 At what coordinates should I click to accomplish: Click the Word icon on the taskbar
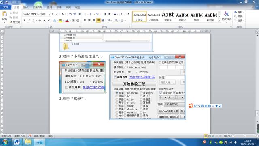[x=17, y=142]
